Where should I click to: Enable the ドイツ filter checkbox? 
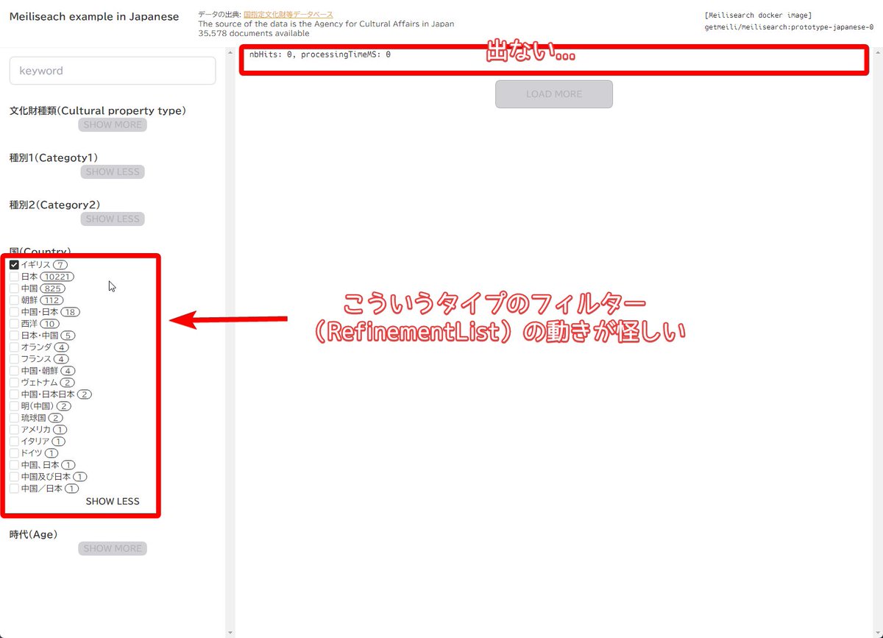pyautogui.click(x=13, y=453)
